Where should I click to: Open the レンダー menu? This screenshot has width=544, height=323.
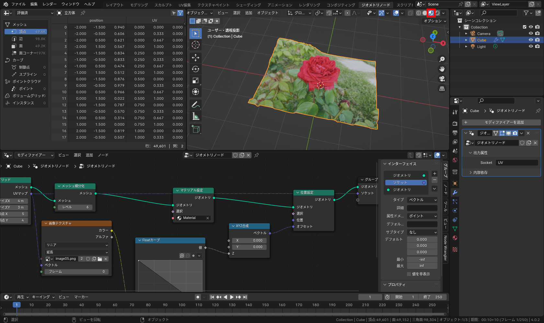50,4
